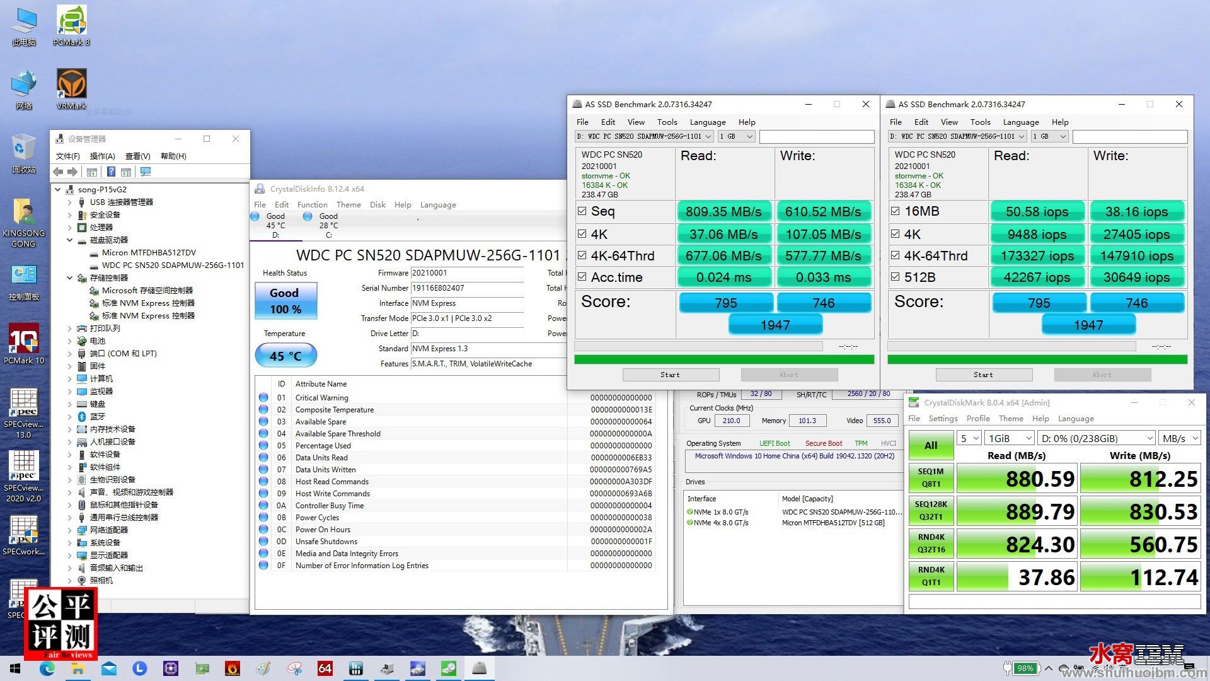Click Serial Number field 19116E802407
Image resolution: width=1210 pixels, height=681 pixels.
click(466, 288)
